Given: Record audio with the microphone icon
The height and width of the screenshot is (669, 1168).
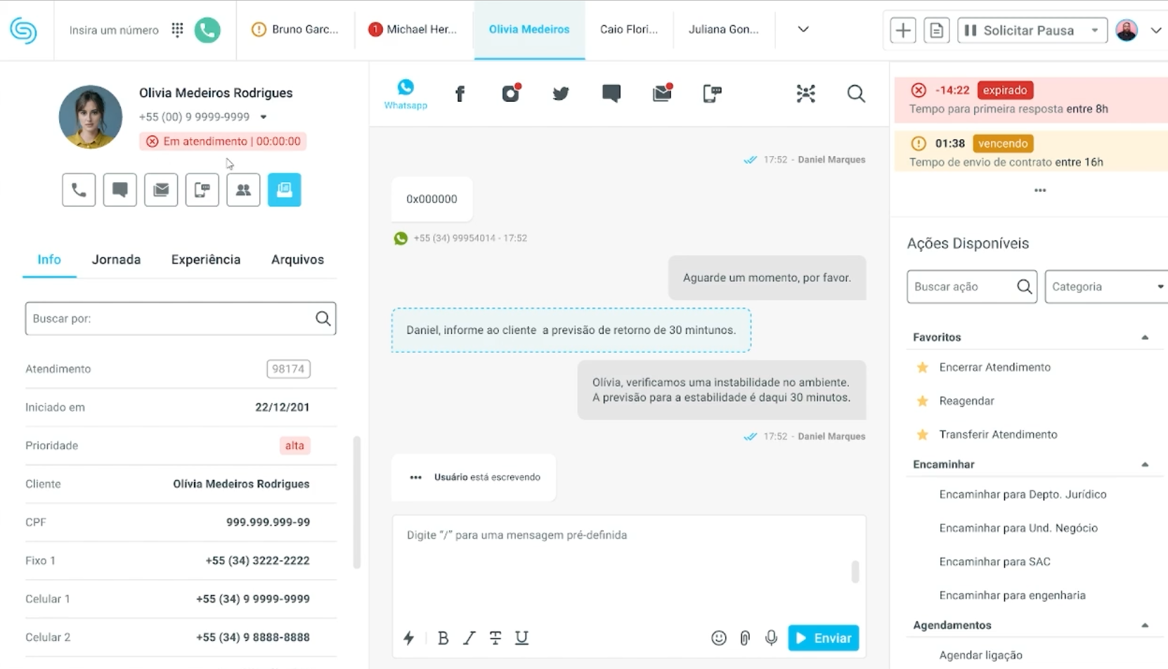Looking at the screenshot, I should tap(771, 638).
